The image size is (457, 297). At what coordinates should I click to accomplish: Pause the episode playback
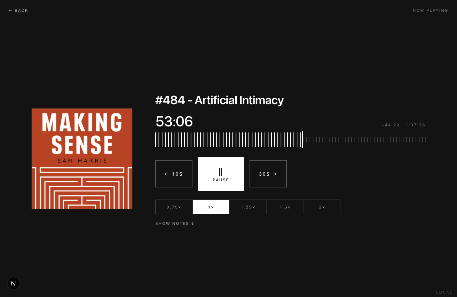(221, 174)
